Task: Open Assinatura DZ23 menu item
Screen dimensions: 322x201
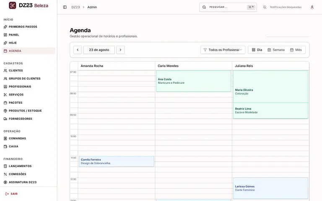Action: [x=29, y=182]
